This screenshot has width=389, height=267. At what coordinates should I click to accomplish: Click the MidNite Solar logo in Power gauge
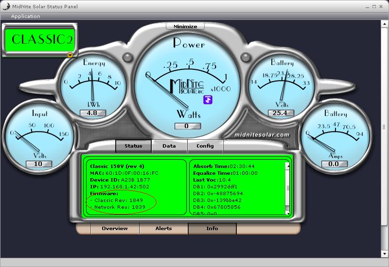click(x=187, y=86)
